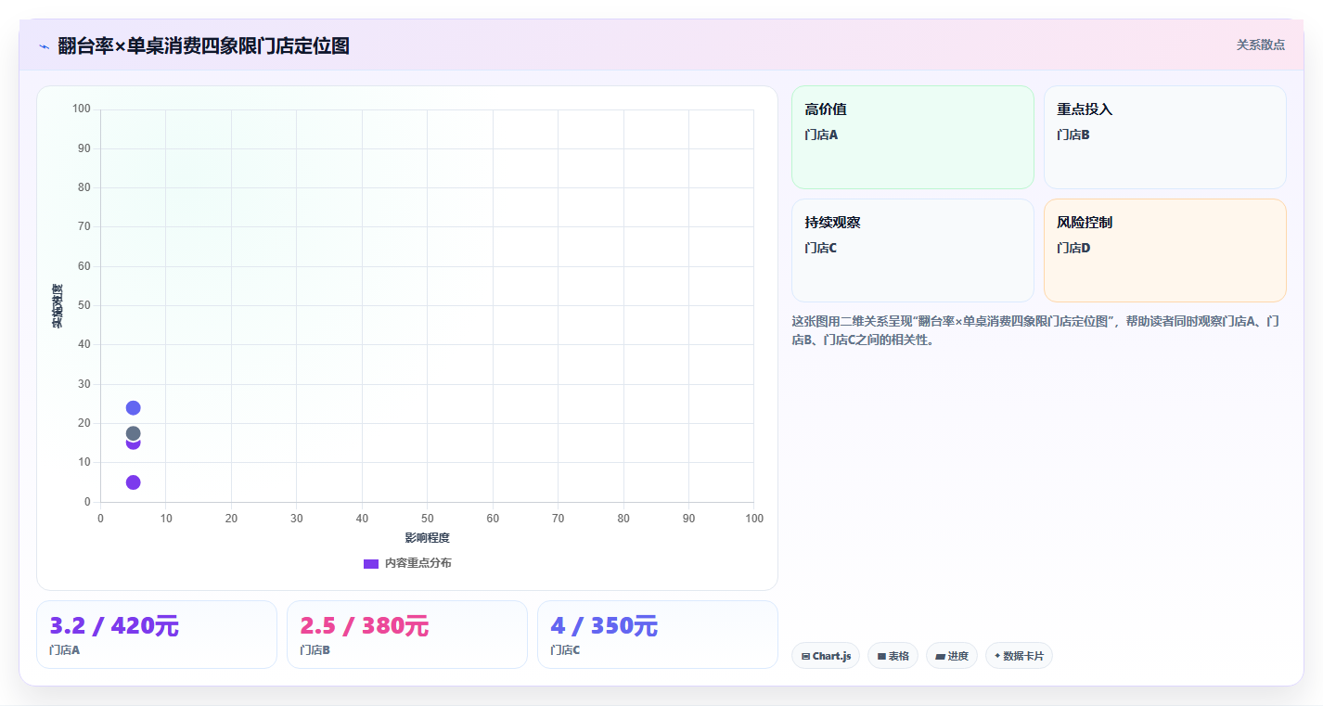The image size is (1323, 706).
Task: Click the description paragraph starting 这张图用二维关系
Action: point(1037,330)
